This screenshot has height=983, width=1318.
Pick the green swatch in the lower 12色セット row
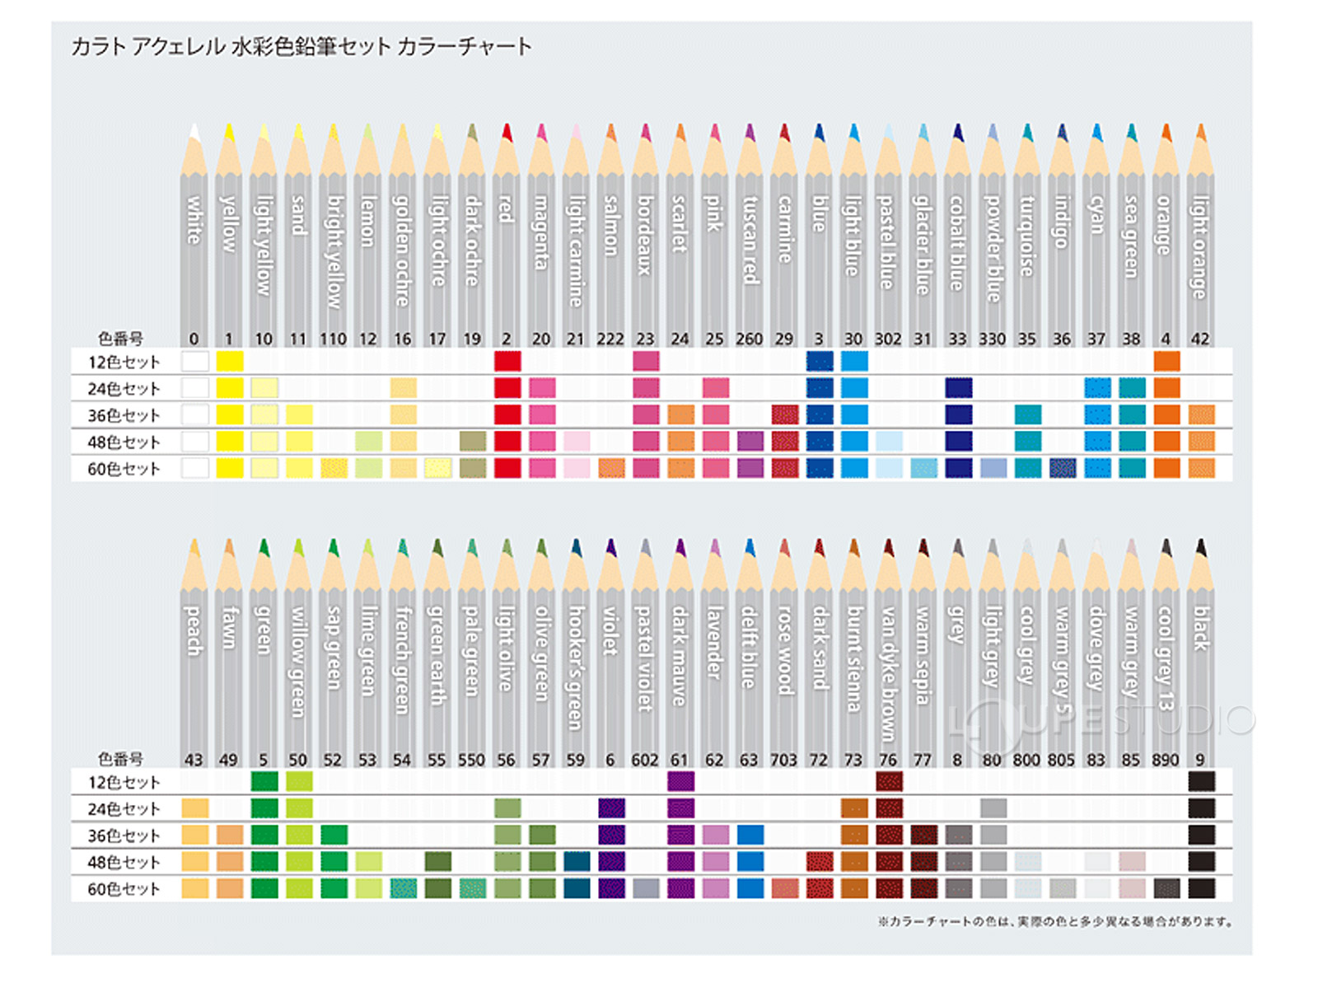pyautogui.click(x=264, y=781)
